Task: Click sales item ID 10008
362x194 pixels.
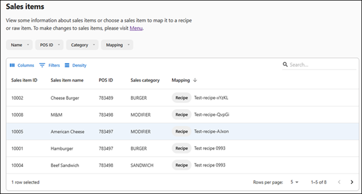Action: point(17,115)
